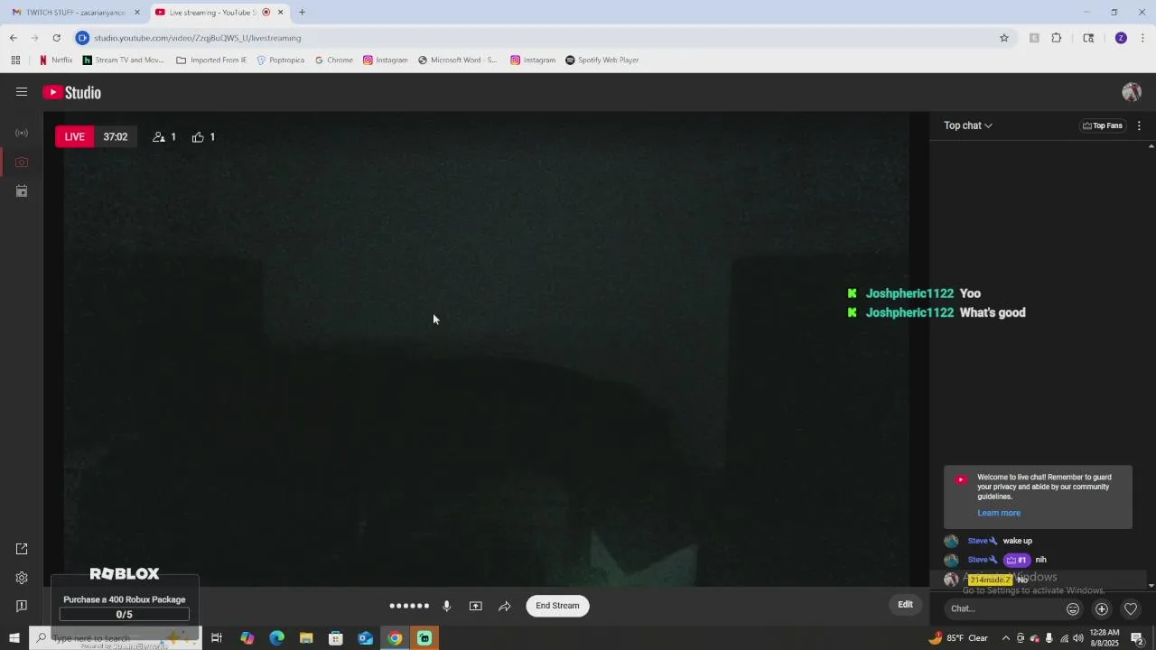Click the heart reaction icon in chat
This screenshot has width=1156, height=650.
(x=1131, y=608)
